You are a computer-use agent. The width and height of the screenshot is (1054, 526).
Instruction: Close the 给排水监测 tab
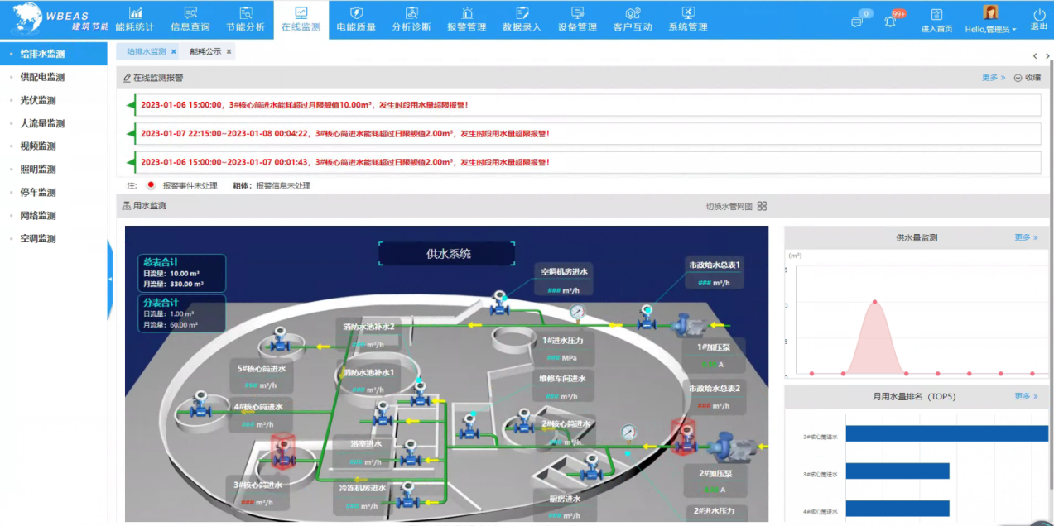click(x=174, y=51)
